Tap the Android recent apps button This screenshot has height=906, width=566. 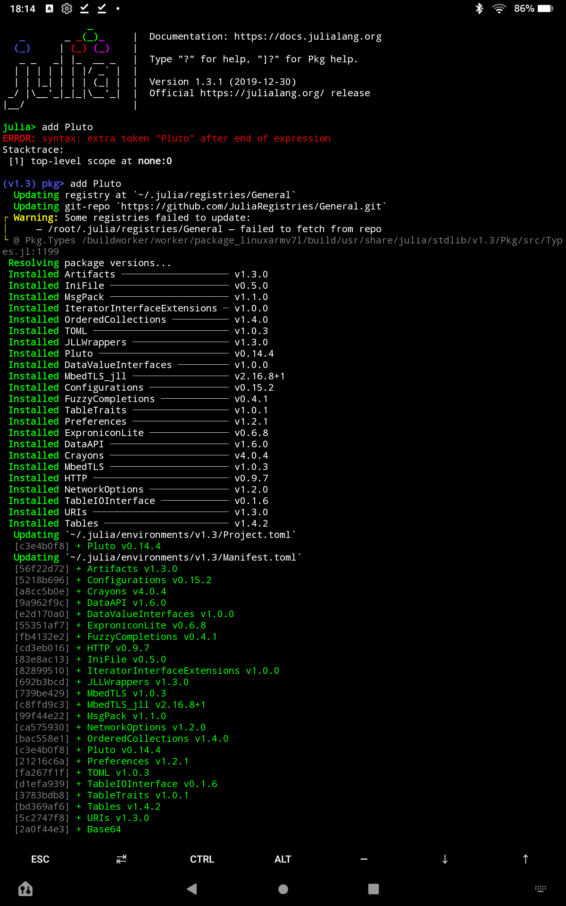[x=374, y=889]
